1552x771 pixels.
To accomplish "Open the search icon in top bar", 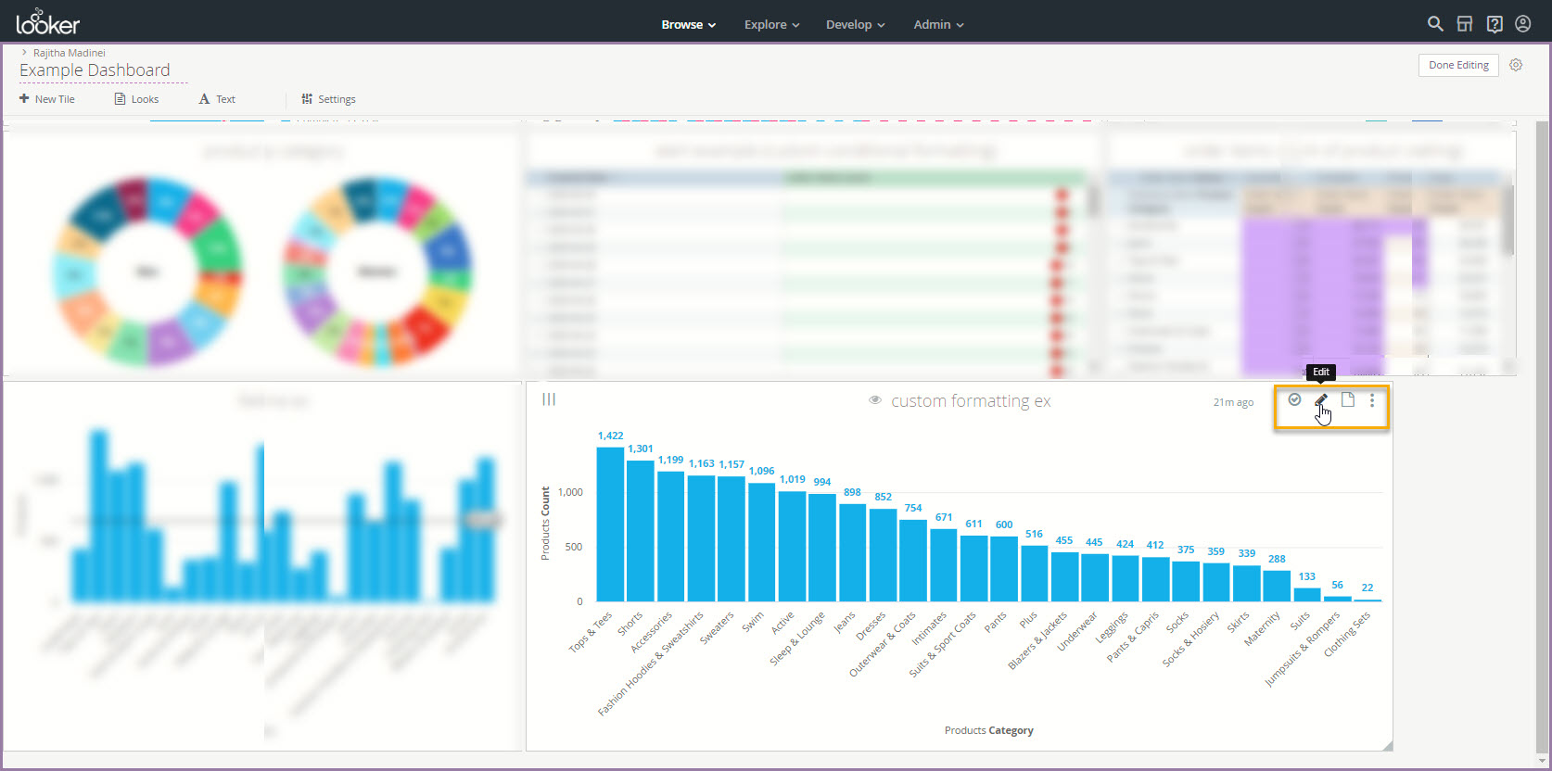I will click(1435, 24).
